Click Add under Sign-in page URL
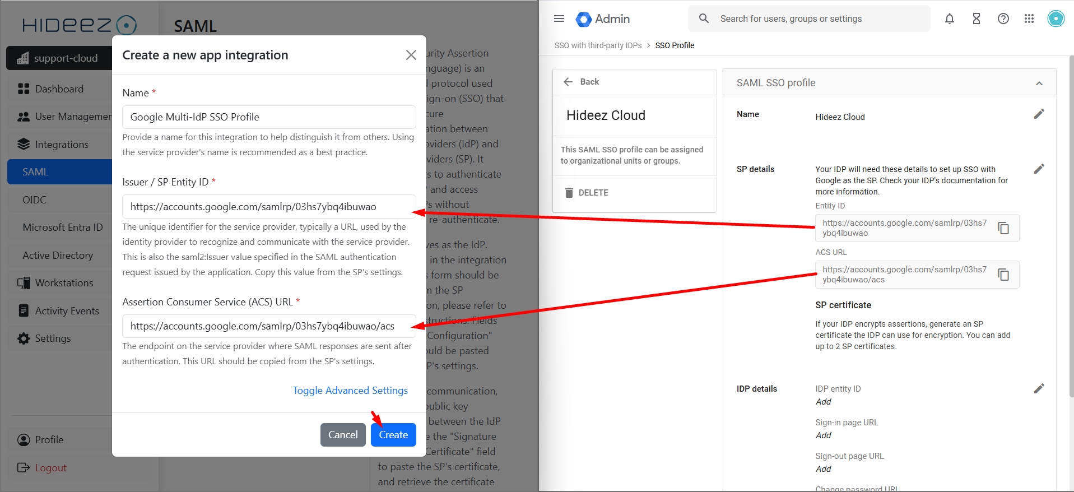Image resolution: width=1074 pixels, height=492 pixels. (823, 435)
